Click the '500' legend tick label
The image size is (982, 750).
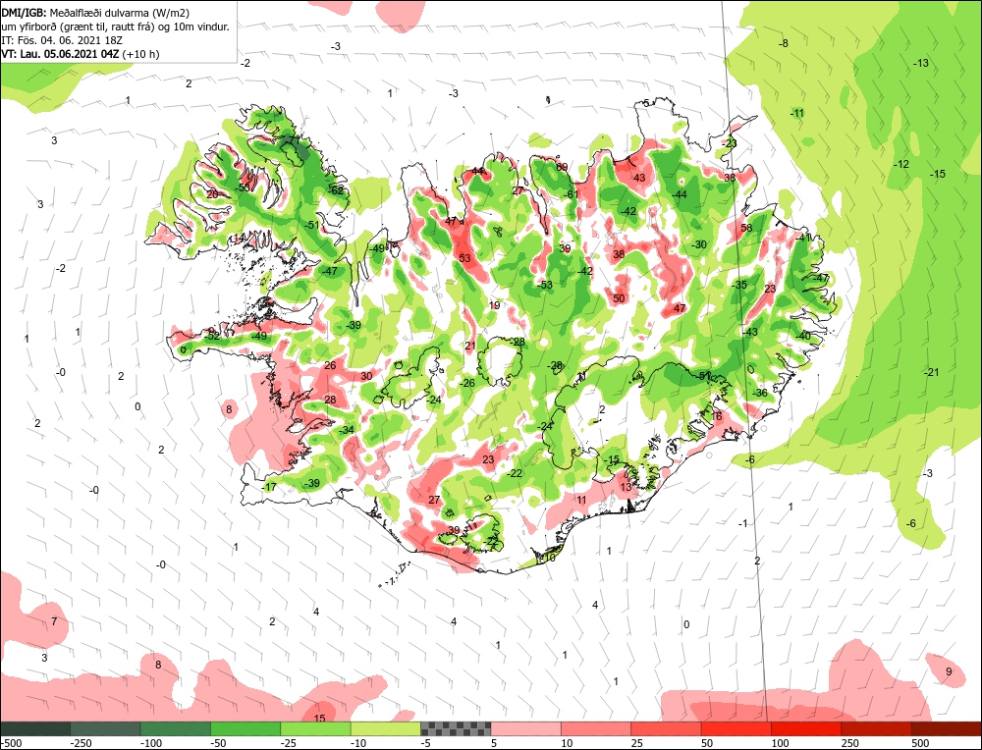tap(920, 743)
